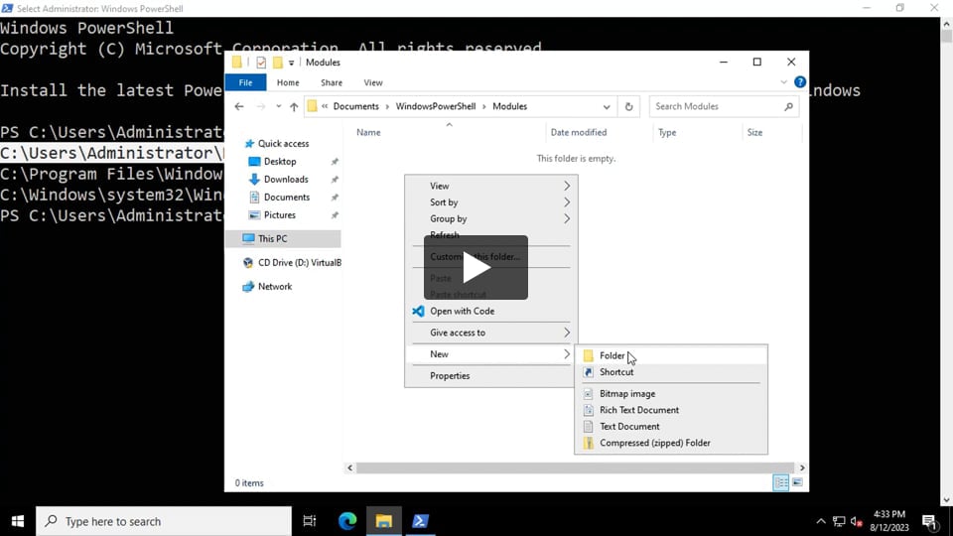Switch to large icons view toggle
This screenshot has height=536, width=953.
click(797, 482)
